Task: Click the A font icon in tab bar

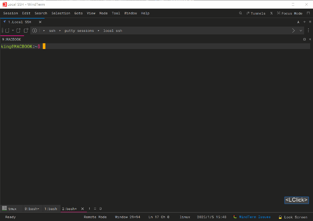Action: pos(298,22)
